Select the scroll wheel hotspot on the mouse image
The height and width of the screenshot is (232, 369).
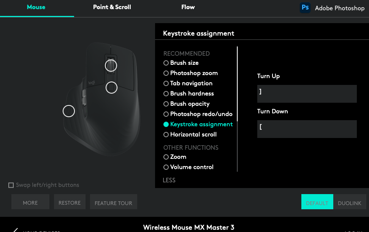point(111,66)
